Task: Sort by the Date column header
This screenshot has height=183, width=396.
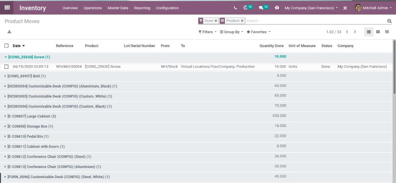Action: click(x=19, y=46)
